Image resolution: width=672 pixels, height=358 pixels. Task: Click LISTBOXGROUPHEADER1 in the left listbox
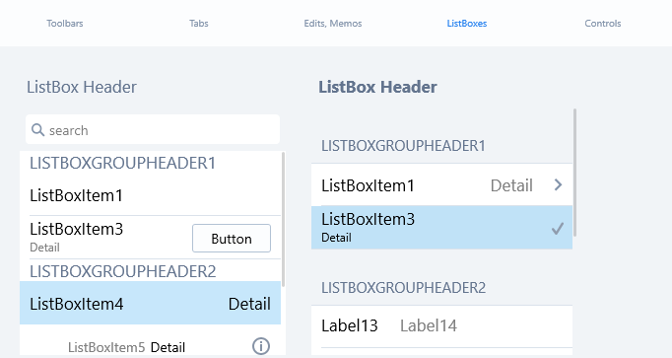click(122, 164)
